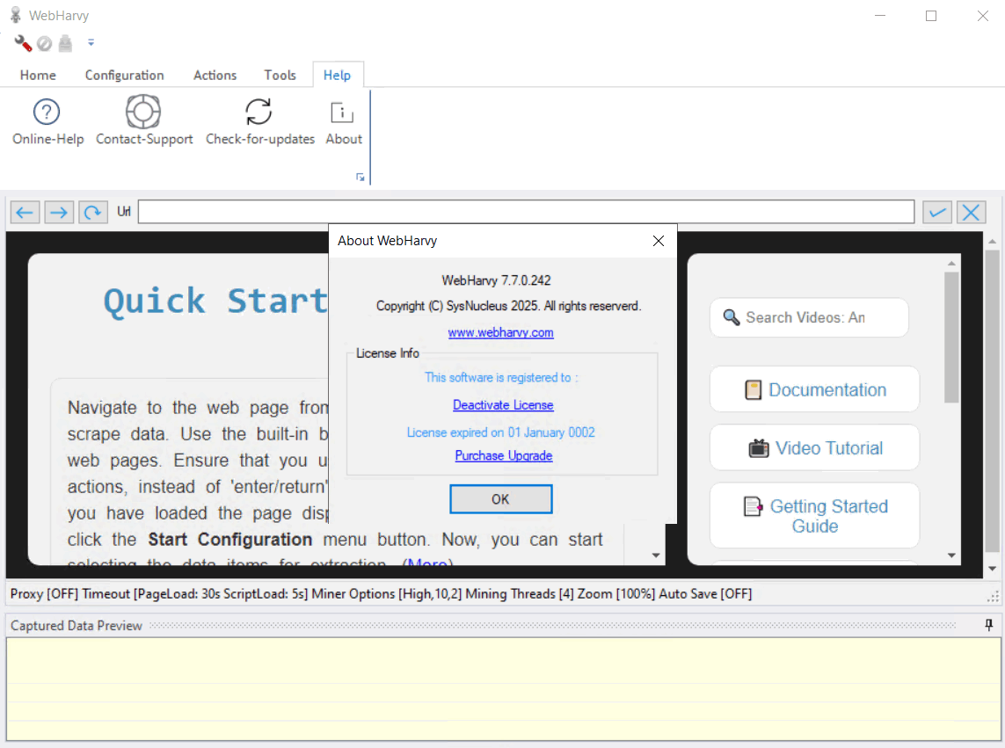Open the Configuration ribbon tab

tap(124, 75)
